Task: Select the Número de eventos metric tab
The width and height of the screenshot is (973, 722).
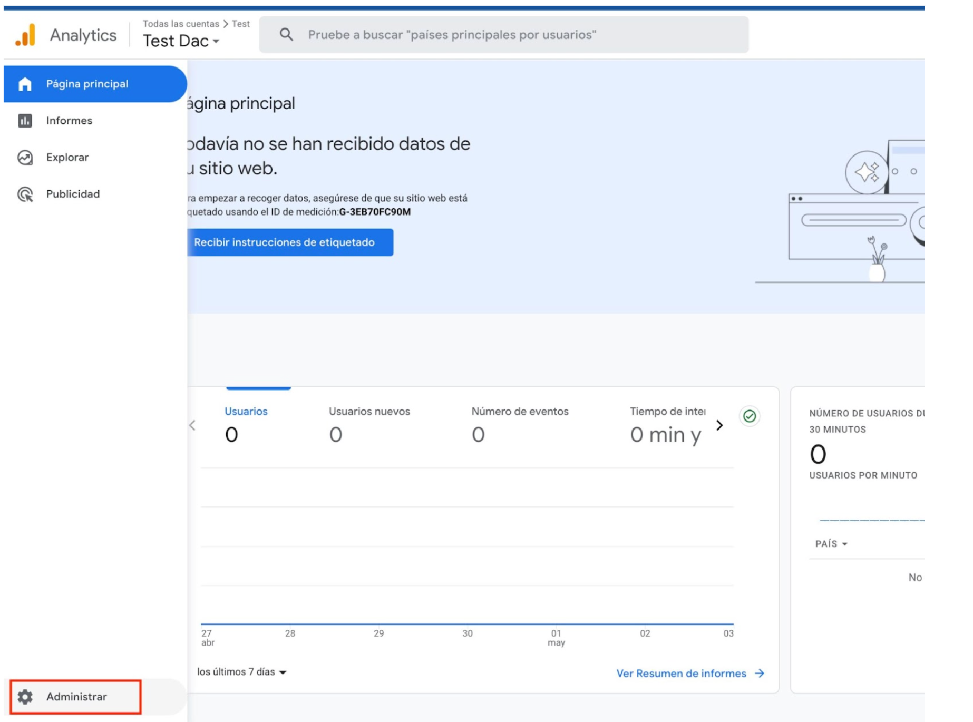Action: point(520,424)
